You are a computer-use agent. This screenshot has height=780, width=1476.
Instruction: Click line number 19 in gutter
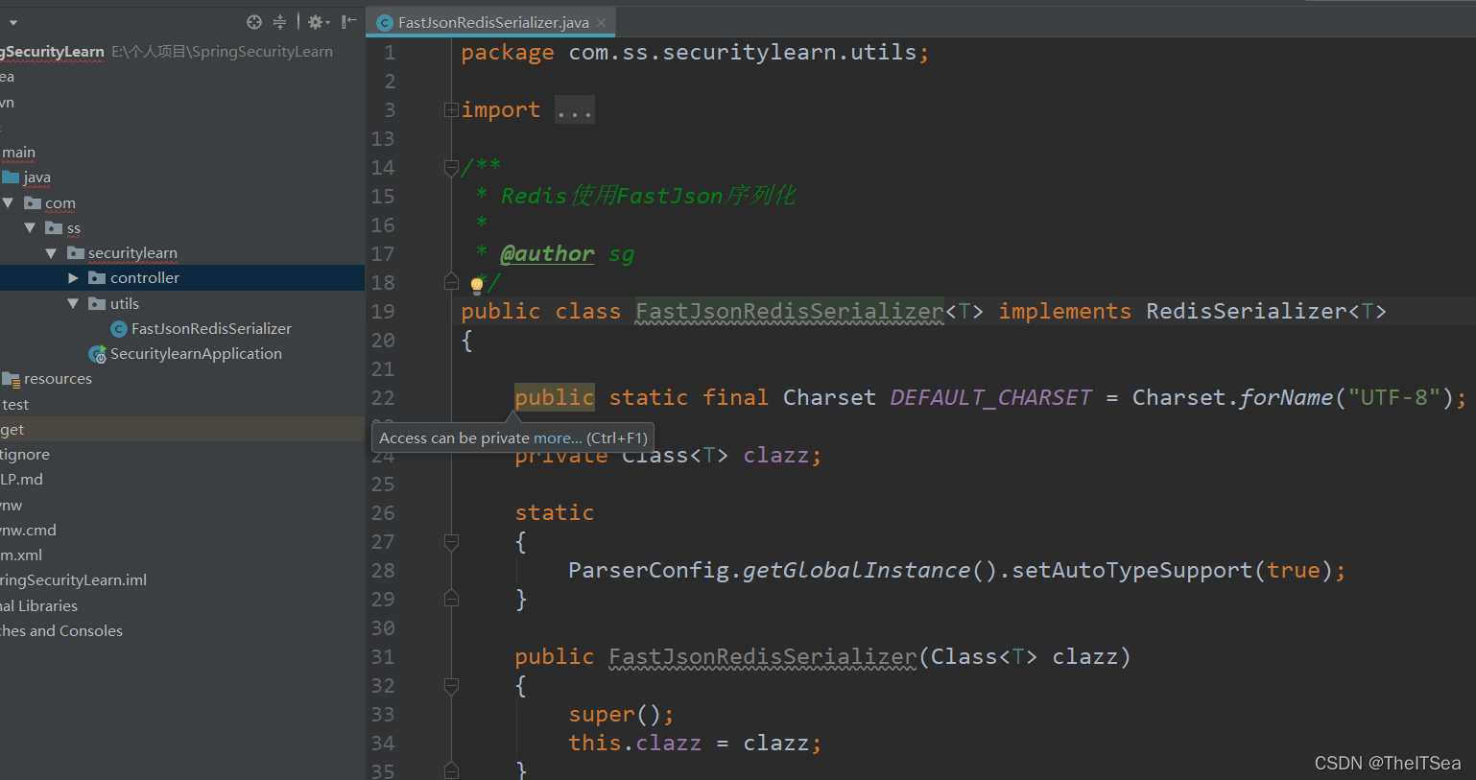tap(383, 311)
